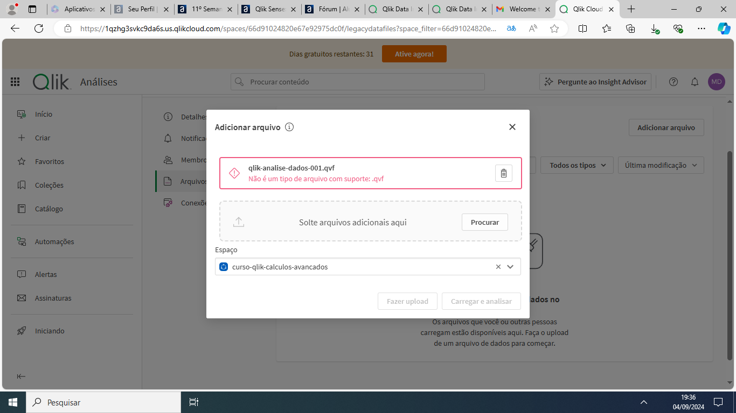The width and height of the screenshot is (736, 413).
Task: Click the Procurar button
Action: (x=484, y=222)
